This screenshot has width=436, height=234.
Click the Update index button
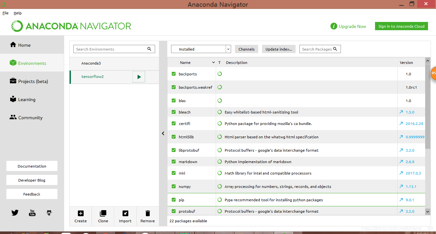coord(279,49)
